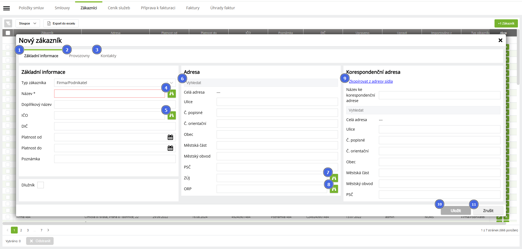Viewport: 522px width, 249px height.
Task: Focus the Název ke korespondenční adrese field
Action: pyautogui.click(x=440, y=95)
